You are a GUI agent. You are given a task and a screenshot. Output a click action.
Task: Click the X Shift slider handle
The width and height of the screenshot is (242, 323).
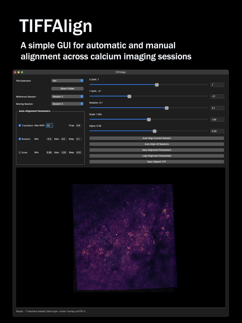tap(157, 85)
